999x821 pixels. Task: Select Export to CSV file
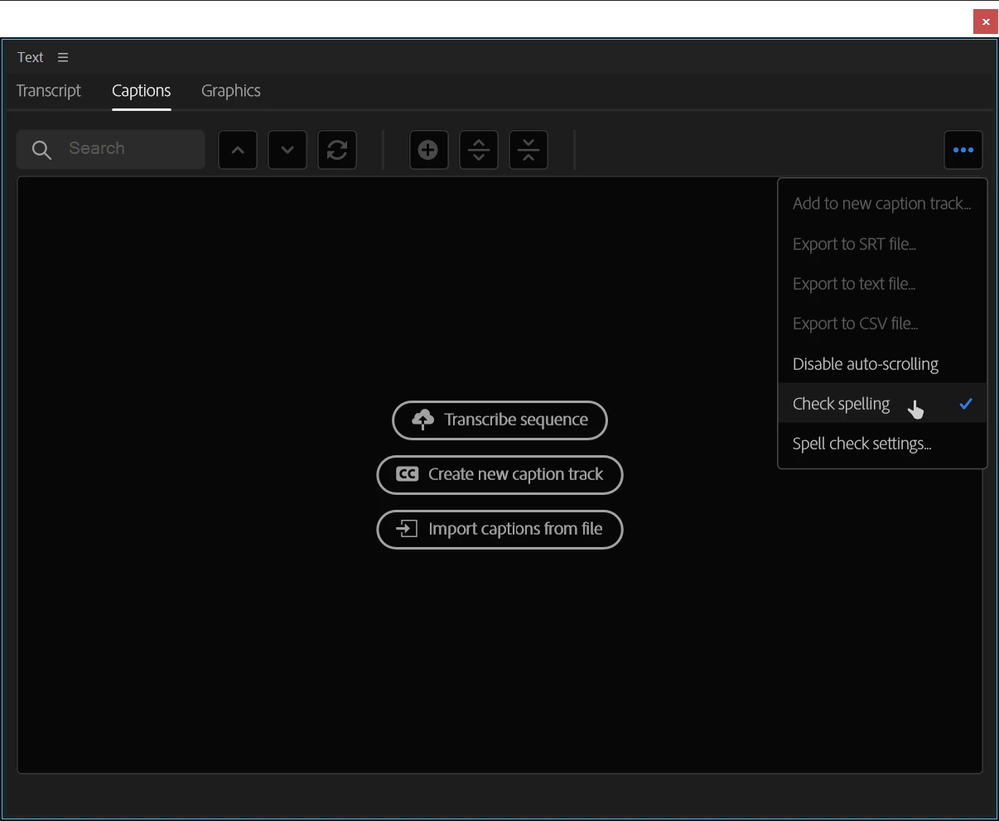point(882,324)
